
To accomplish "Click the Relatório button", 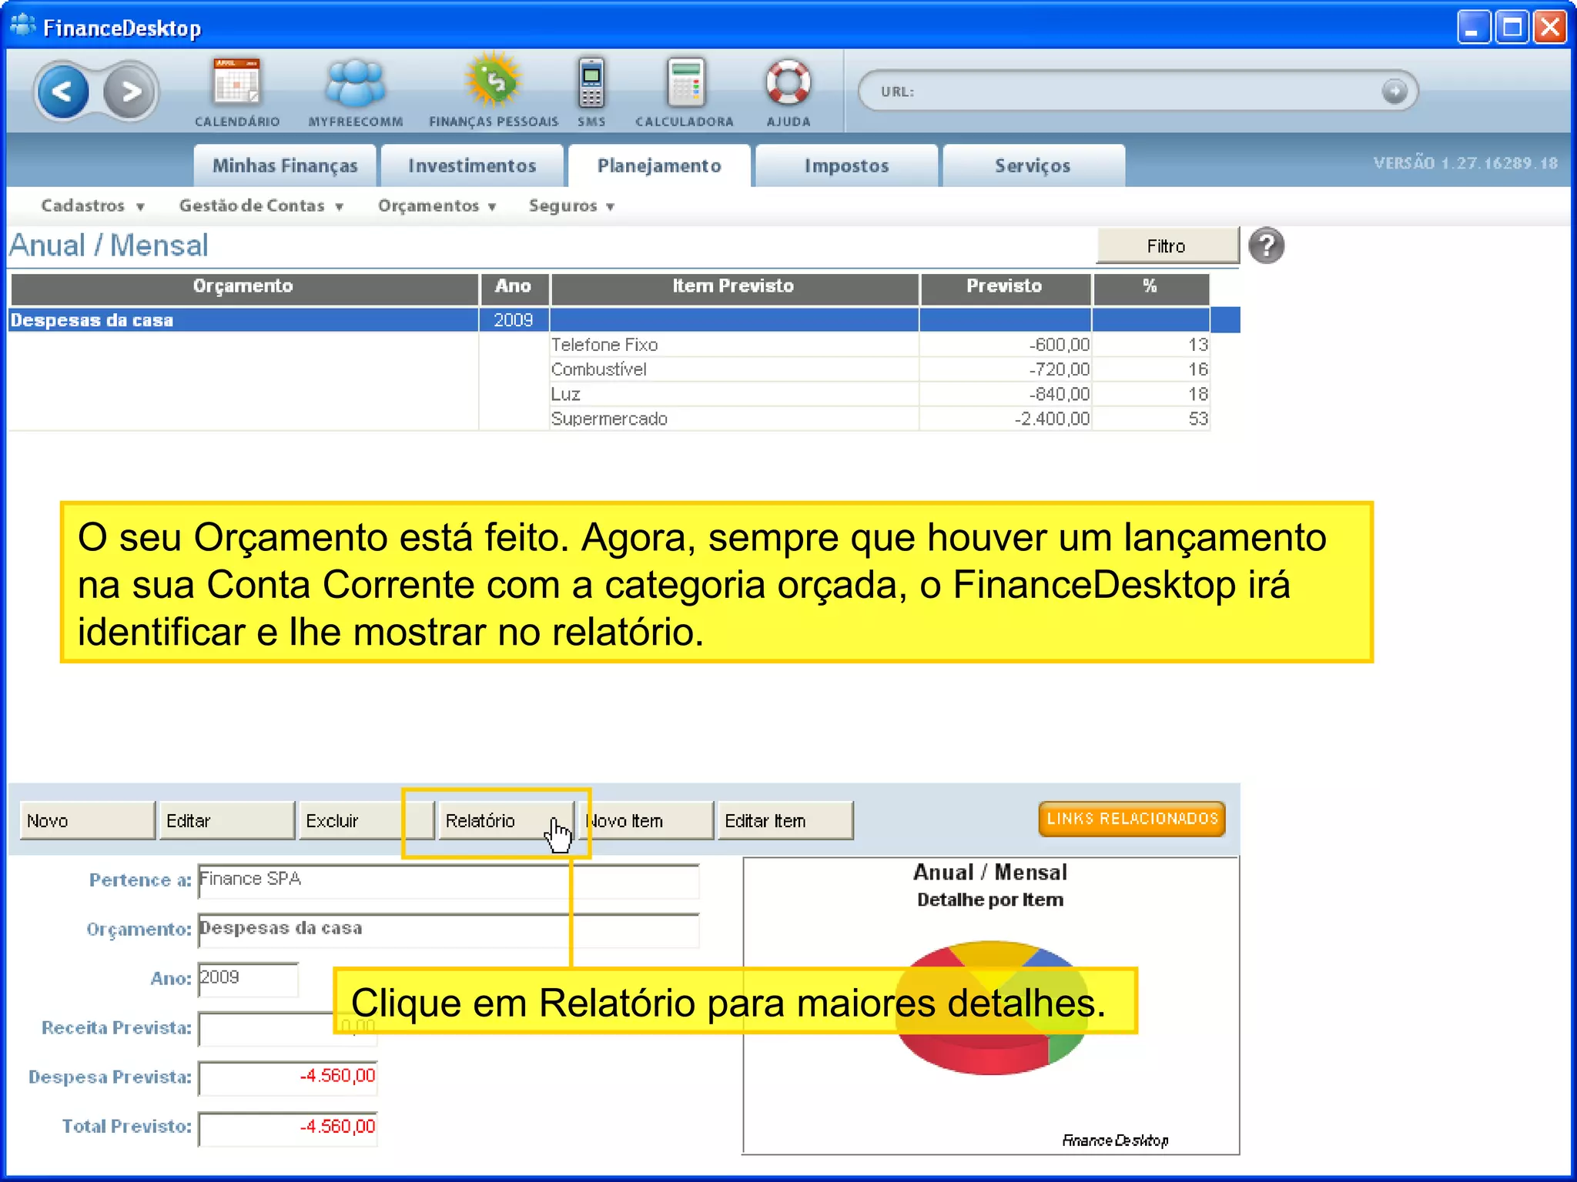I will 505,821.
